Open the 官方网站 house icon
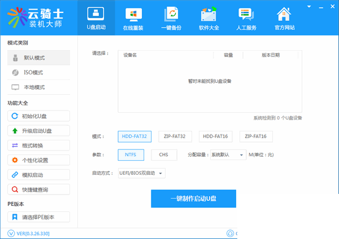The image size is (339, 239). coord(284,14)
